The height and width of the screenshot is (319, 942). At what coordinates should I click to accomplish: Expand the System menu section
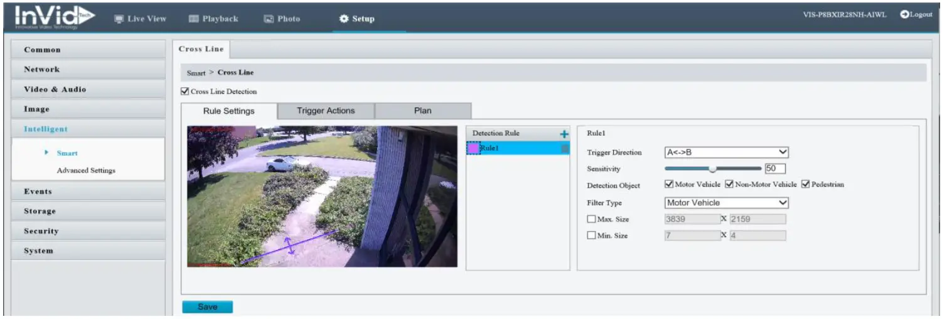coord(88,251)
